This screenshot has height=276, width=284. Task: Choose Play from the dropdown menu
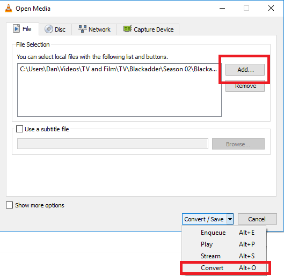[x=224, y=244]
